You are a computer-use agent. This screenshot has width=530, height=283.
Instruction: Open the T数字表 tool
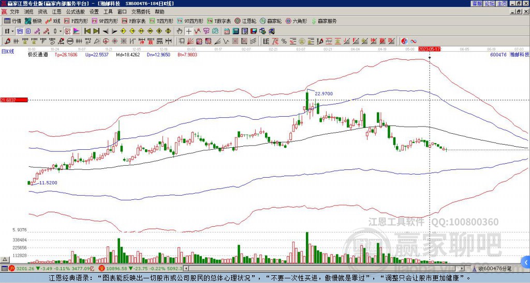pyautogui.click(x=219, y=21)
